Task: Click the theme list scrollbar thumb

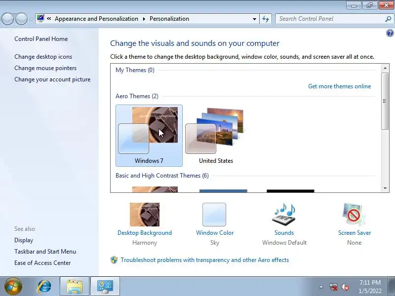Action: [385, 101]
